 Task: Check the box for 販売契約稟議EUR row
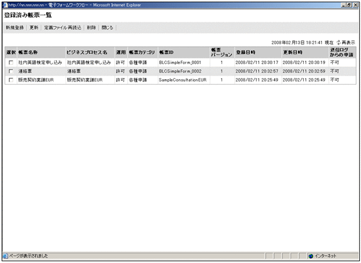coord(11,80)
